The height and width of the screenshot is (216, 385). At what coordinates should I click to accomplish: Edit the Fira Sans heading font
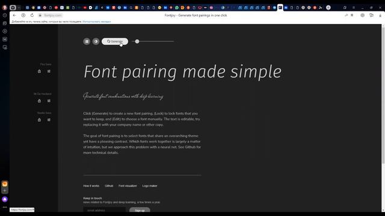[x=49, y=71]
